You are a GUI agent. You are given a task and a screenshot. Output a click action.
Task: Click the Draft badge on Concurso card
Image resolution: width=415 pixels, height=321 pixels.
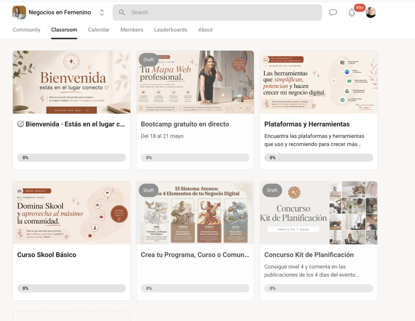[x=272, y=190]
